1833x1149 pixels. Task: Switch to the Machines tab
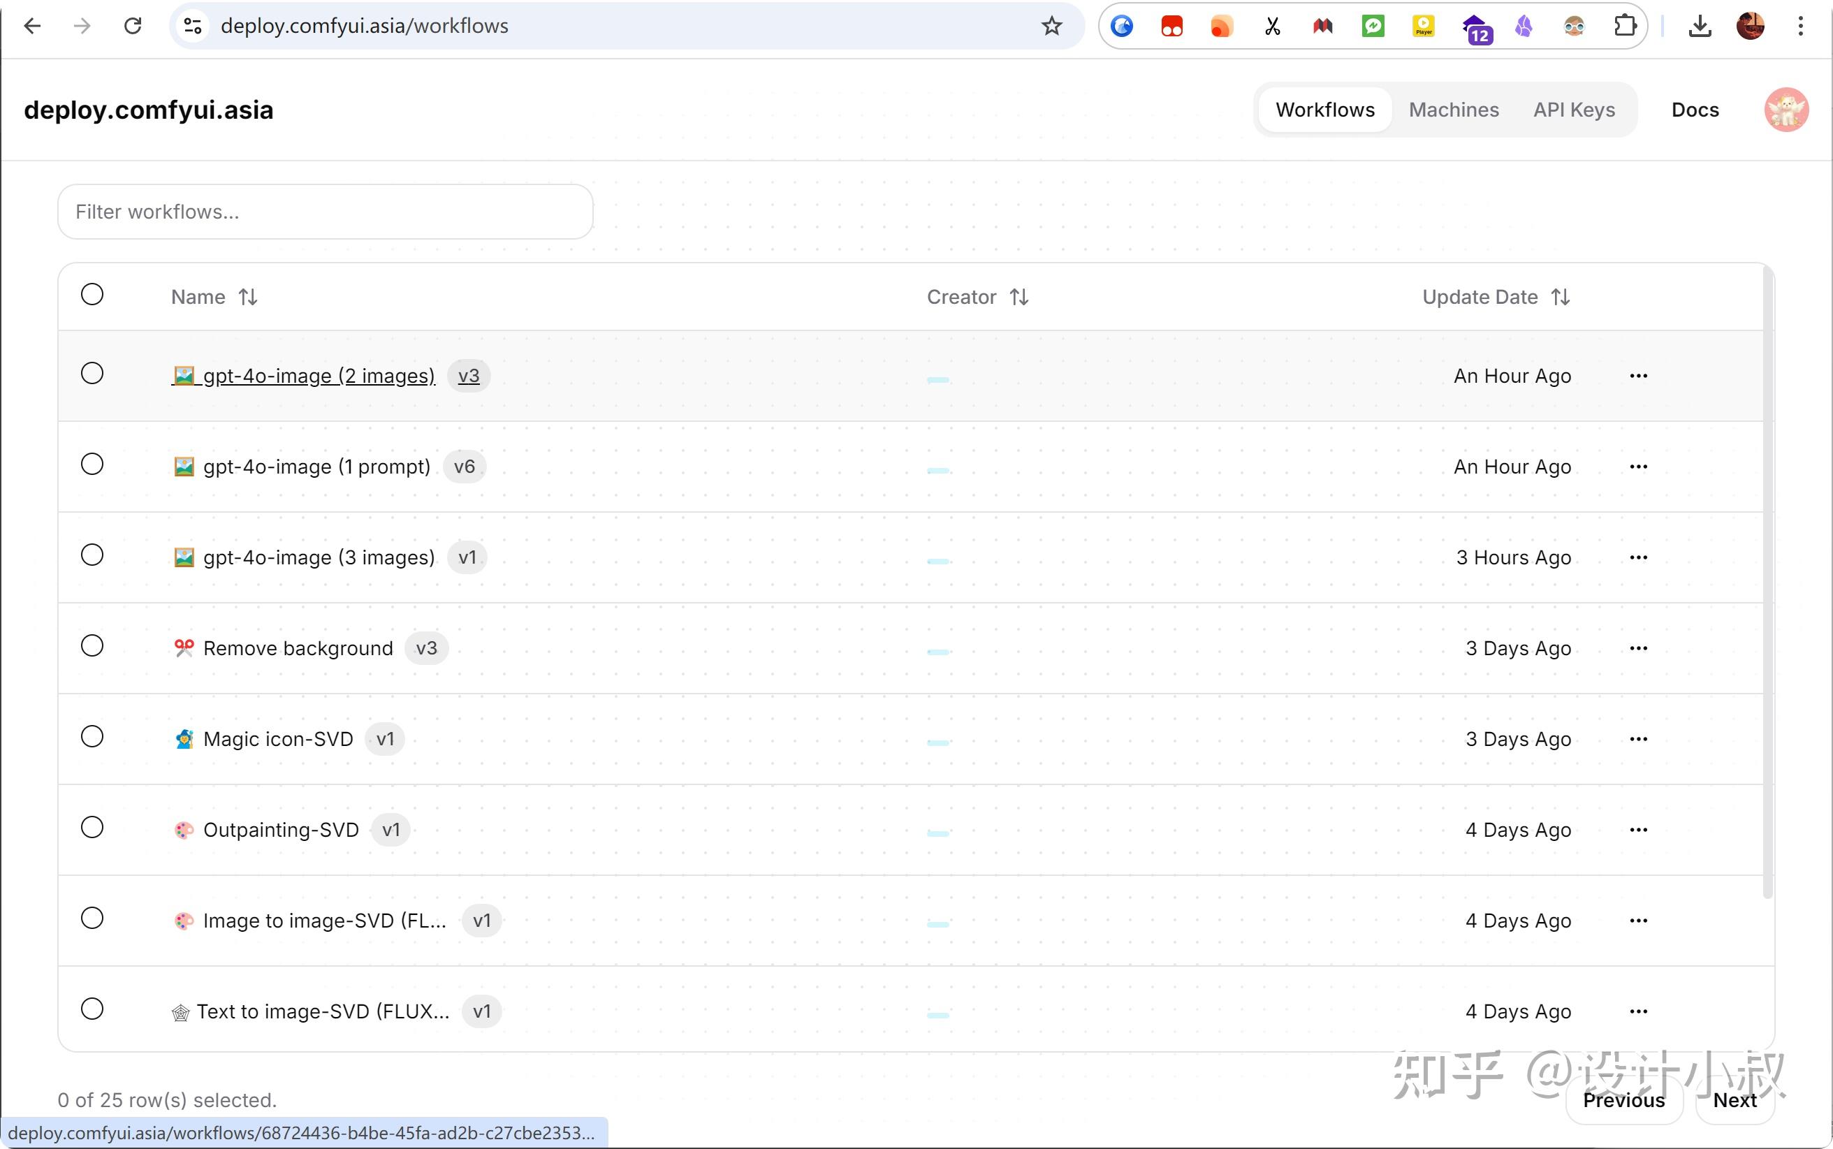pos(1453,110)
